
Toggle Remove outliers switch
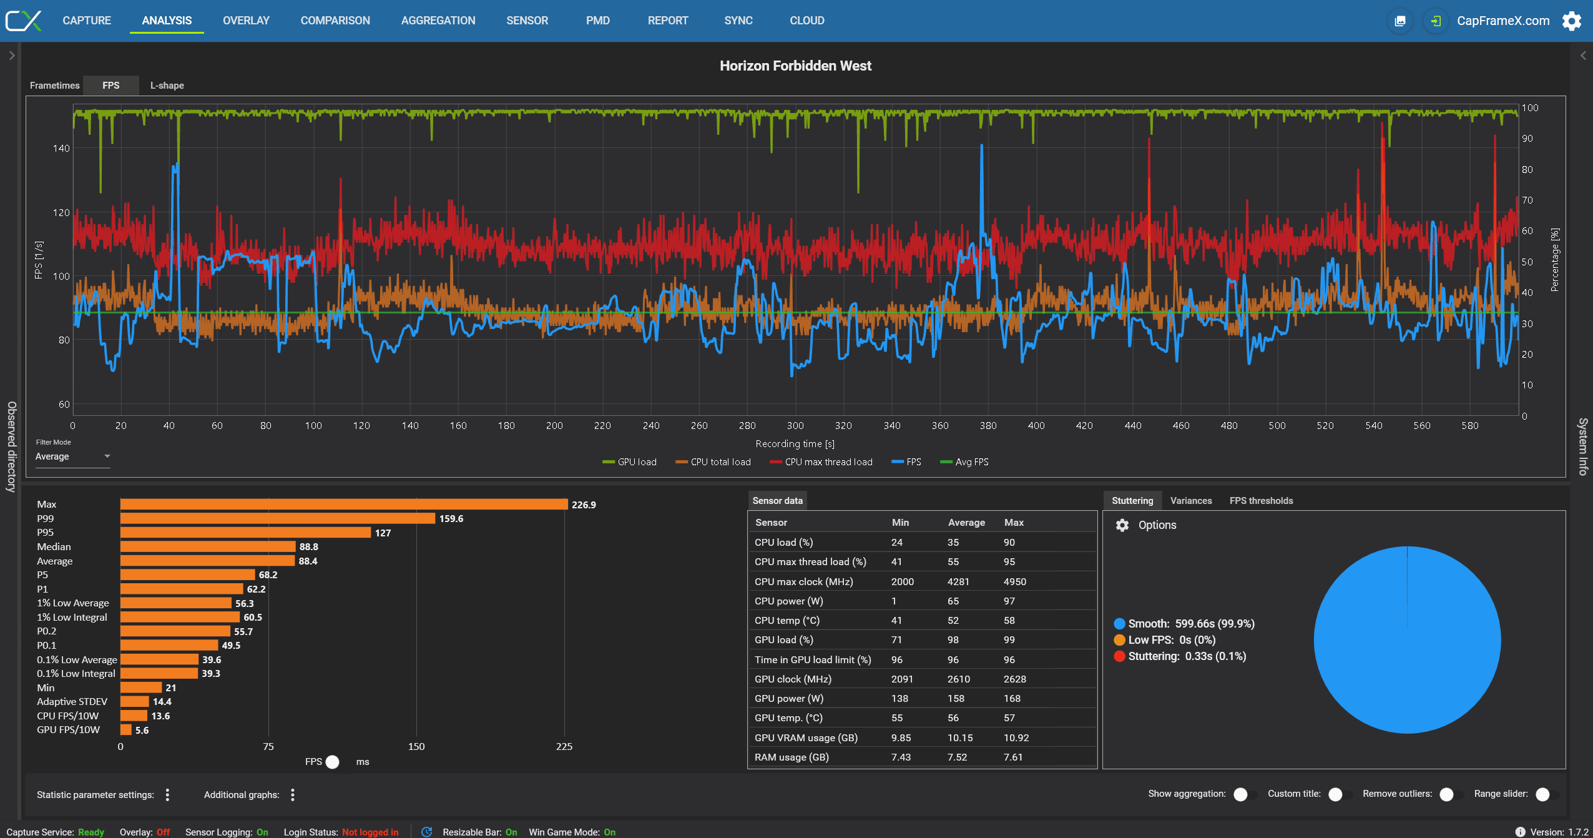click(1451, 794)
